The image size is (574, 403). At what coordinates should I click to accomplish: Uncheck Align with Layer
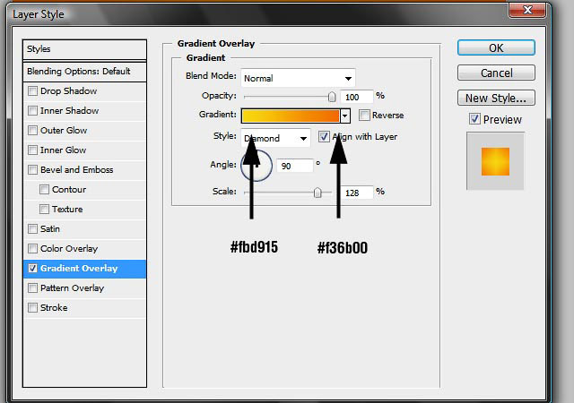(x=324, y=137)
